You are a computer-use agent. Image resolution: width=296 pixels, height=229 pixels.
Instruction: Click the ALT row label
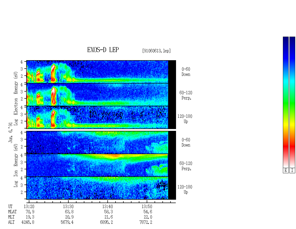(11, 222)
